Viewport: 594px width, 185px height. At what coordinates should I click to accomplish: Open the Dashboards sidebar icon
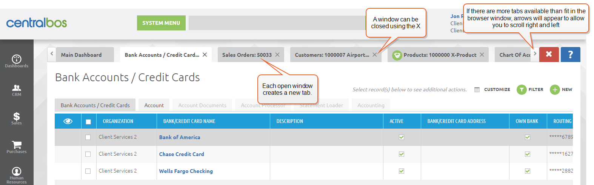17,59
